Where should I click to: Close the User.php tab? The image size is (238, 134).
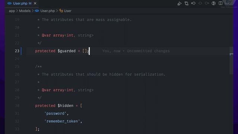click(35, 3)
